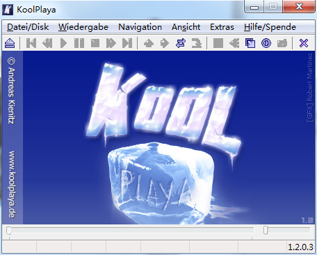
Task: Click the purple X icon in toolbar
Action: pos(304,43)
